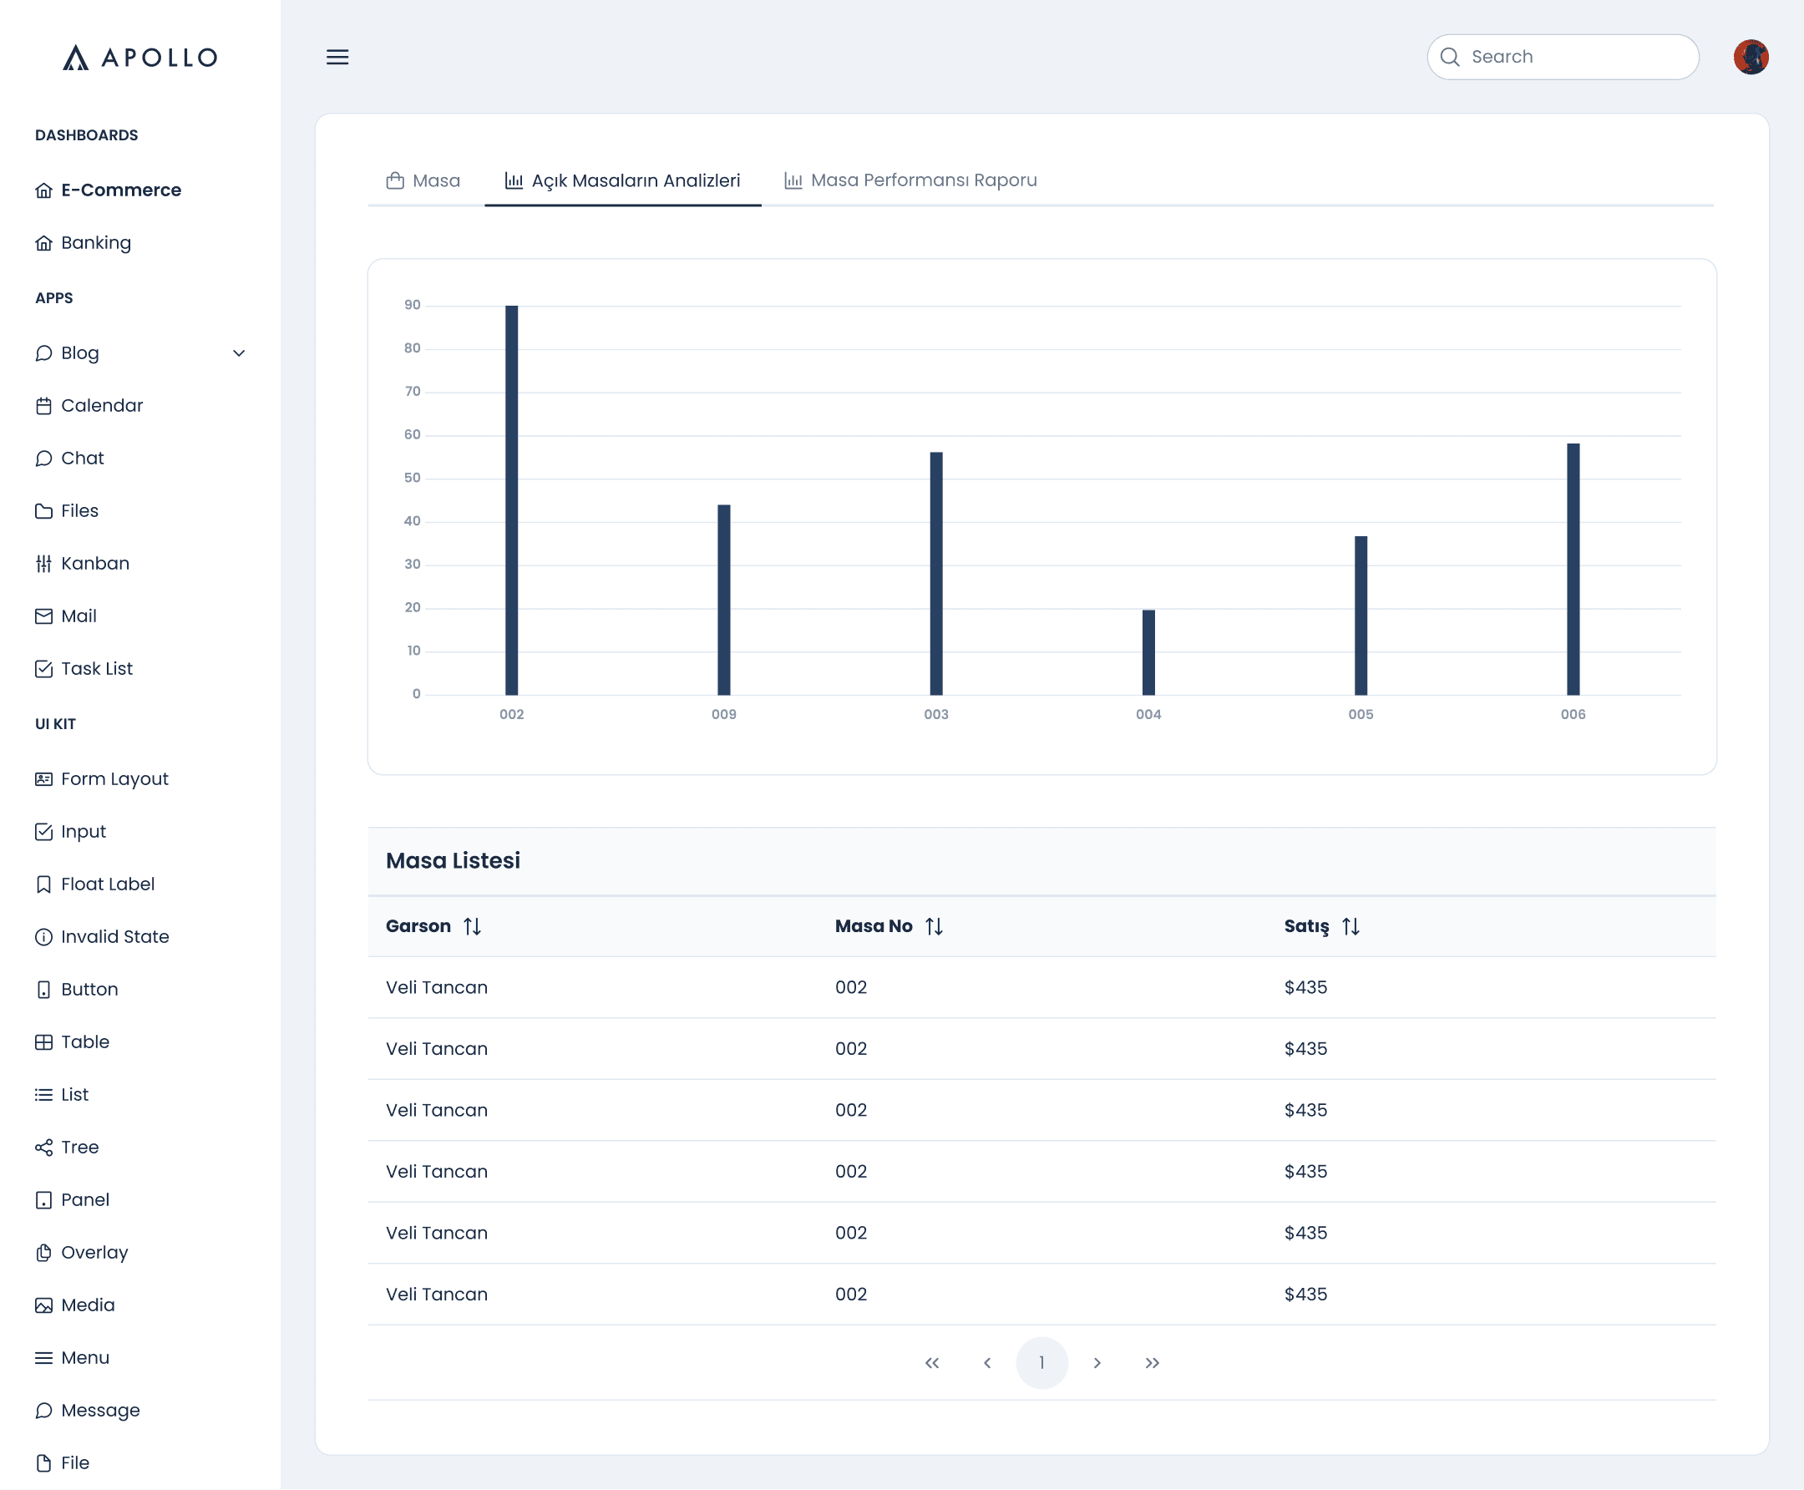
Task: Click the bar for table 004
Action: (x=1148, y=652)
